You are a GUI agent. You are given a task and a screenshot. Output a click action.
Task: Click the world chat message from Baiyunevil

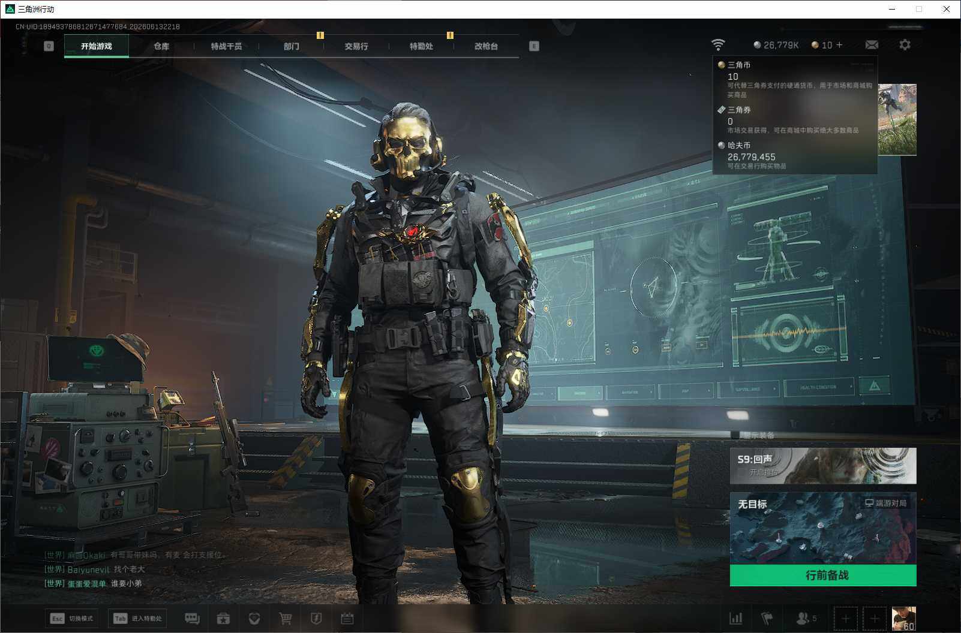(x=95, y=569)
